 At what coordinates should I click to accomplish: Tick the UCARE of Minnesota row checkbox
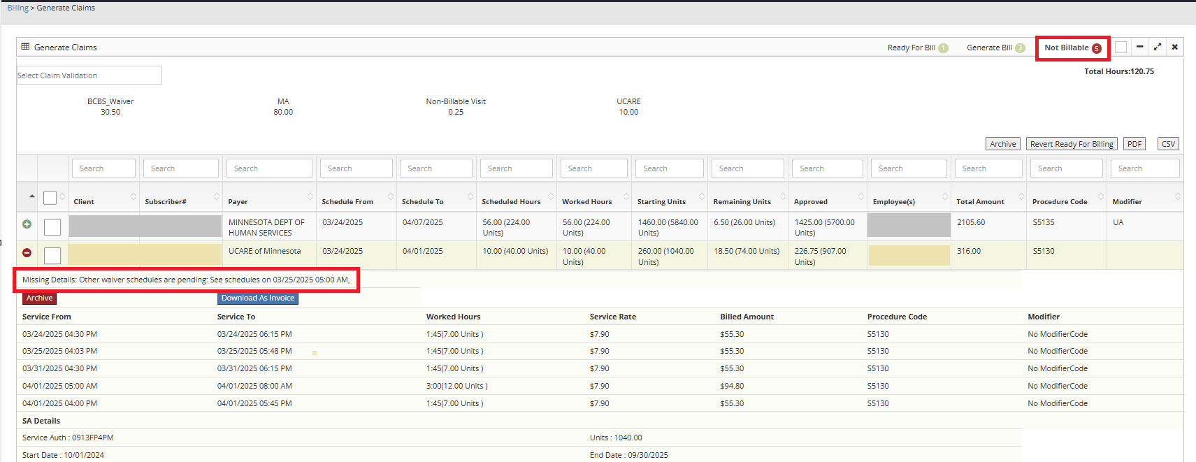click(52, 255)
